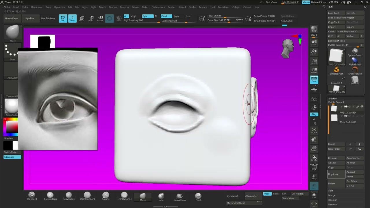Click the Scale mode icon in top shelf
Screen dimensions: 370x208
coord(90,18)
